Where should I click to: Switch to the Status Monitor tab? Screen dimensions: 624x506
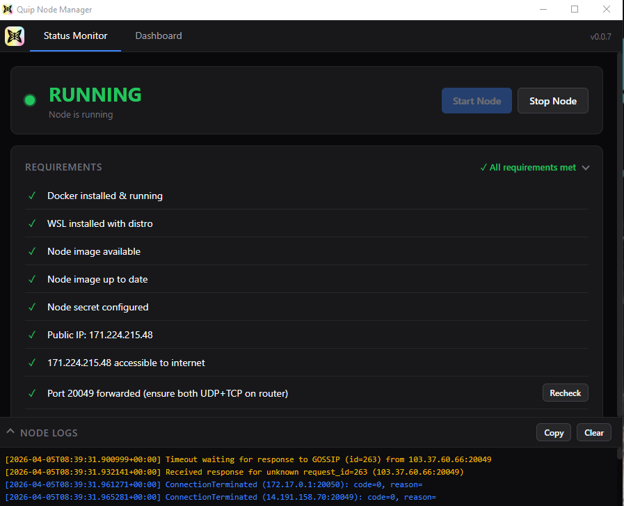[75, 35]
